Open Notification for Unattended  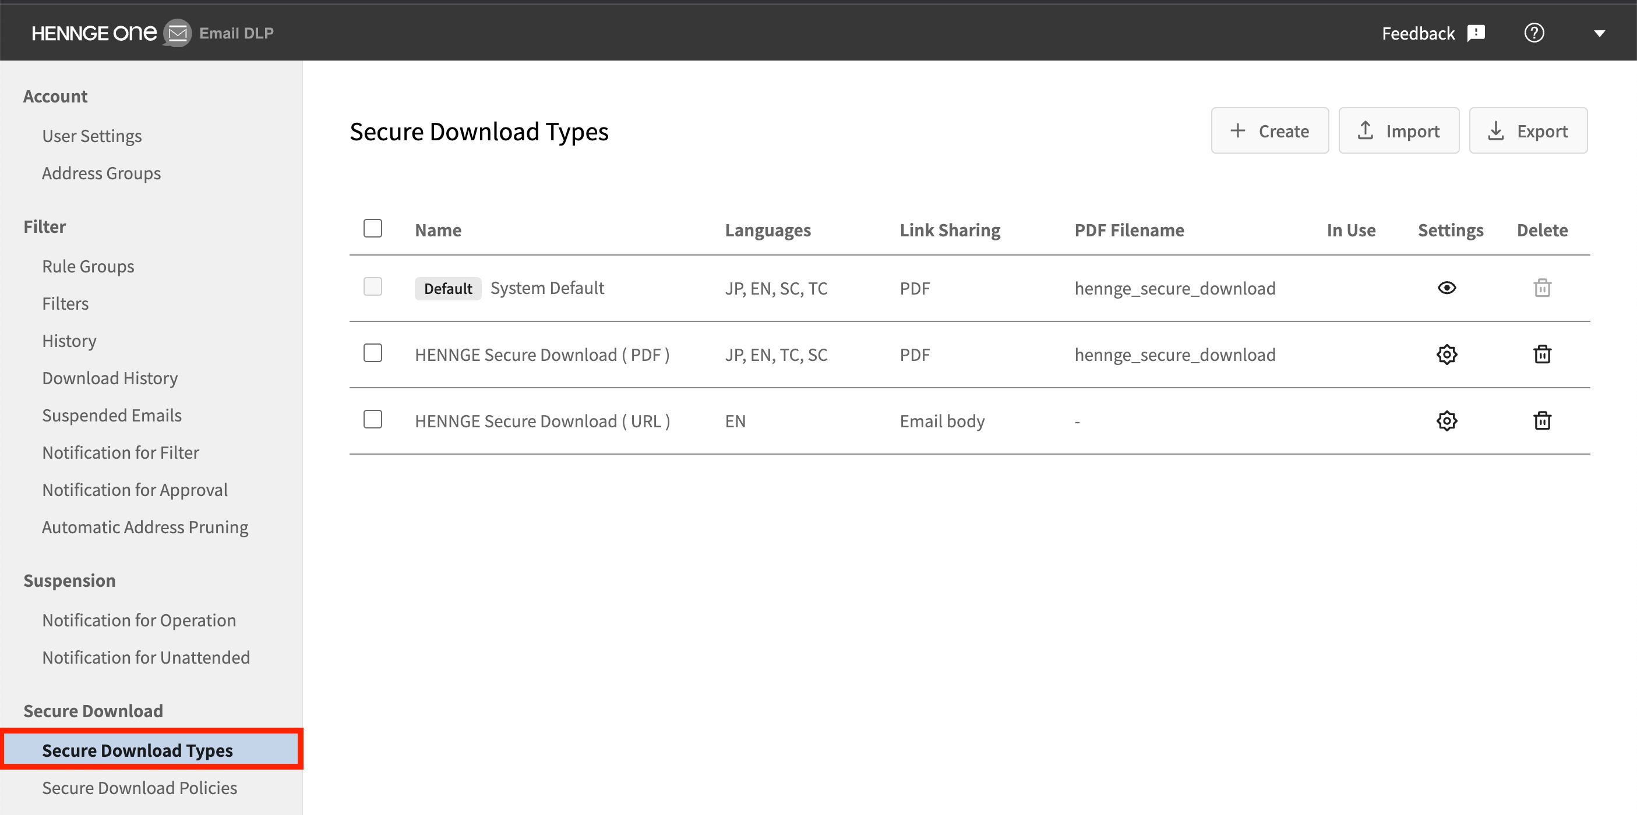146,657
